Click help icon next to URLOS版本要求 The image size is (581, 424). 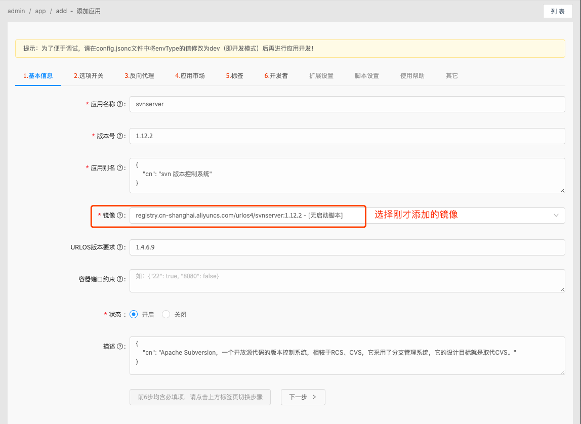[x=120, y=247]
